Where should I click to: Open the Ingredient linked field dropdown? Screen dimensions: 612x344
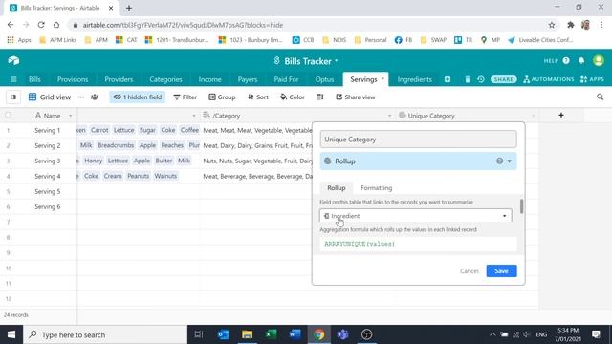click(416, 216)
